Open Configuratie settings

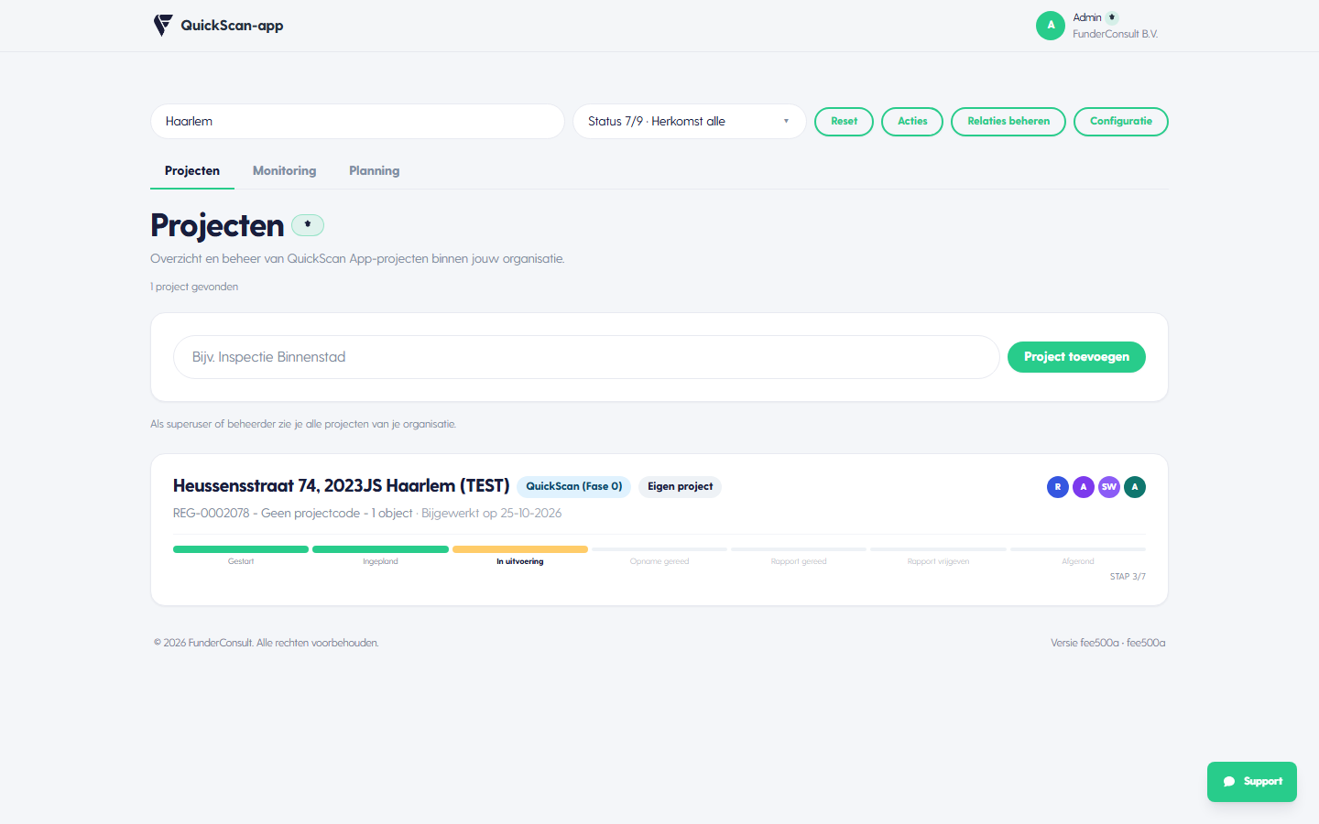pos(1121,121)
